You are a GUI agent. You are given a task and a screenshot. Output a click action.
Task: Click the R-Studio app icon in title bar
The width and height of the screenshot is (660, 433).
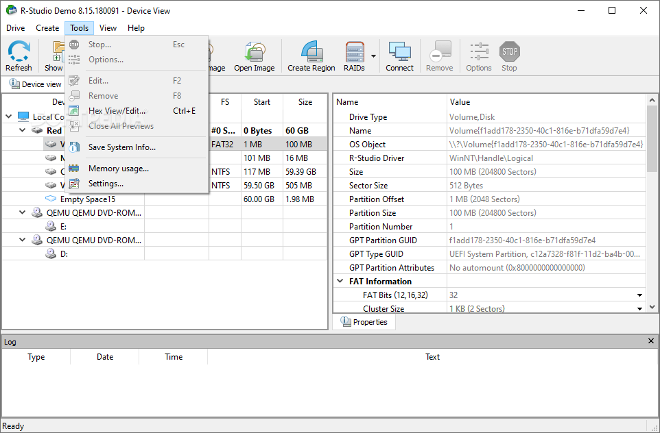point(12,10)
